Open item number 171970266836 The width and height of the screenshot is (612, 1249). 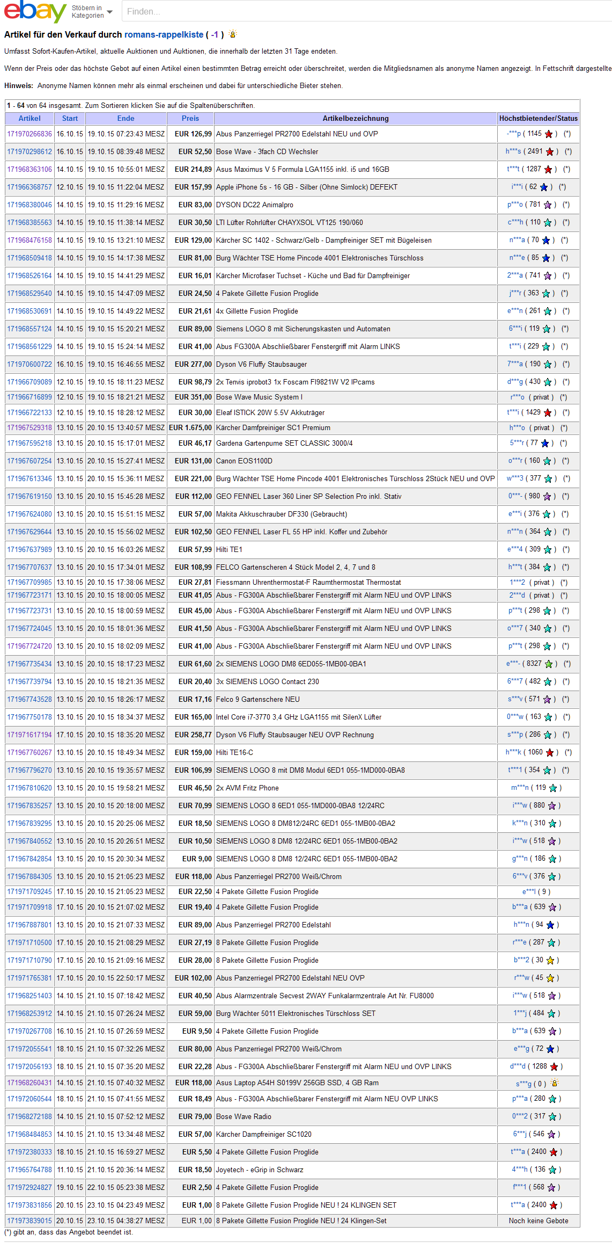coord(30,134)
